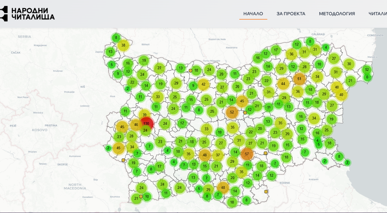The image size is (387, 213).
Task: Open the partially visible ЧИТАЛИ nav item
Action: coord(377,14)
